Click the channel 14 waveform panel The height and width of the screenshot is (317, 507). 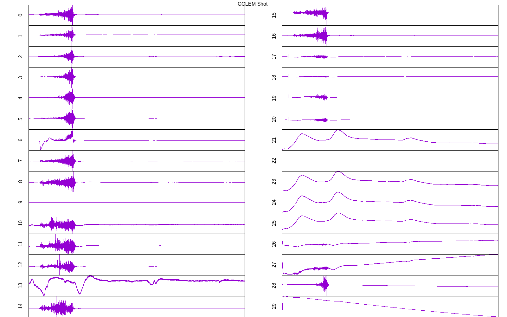point(137,307)
